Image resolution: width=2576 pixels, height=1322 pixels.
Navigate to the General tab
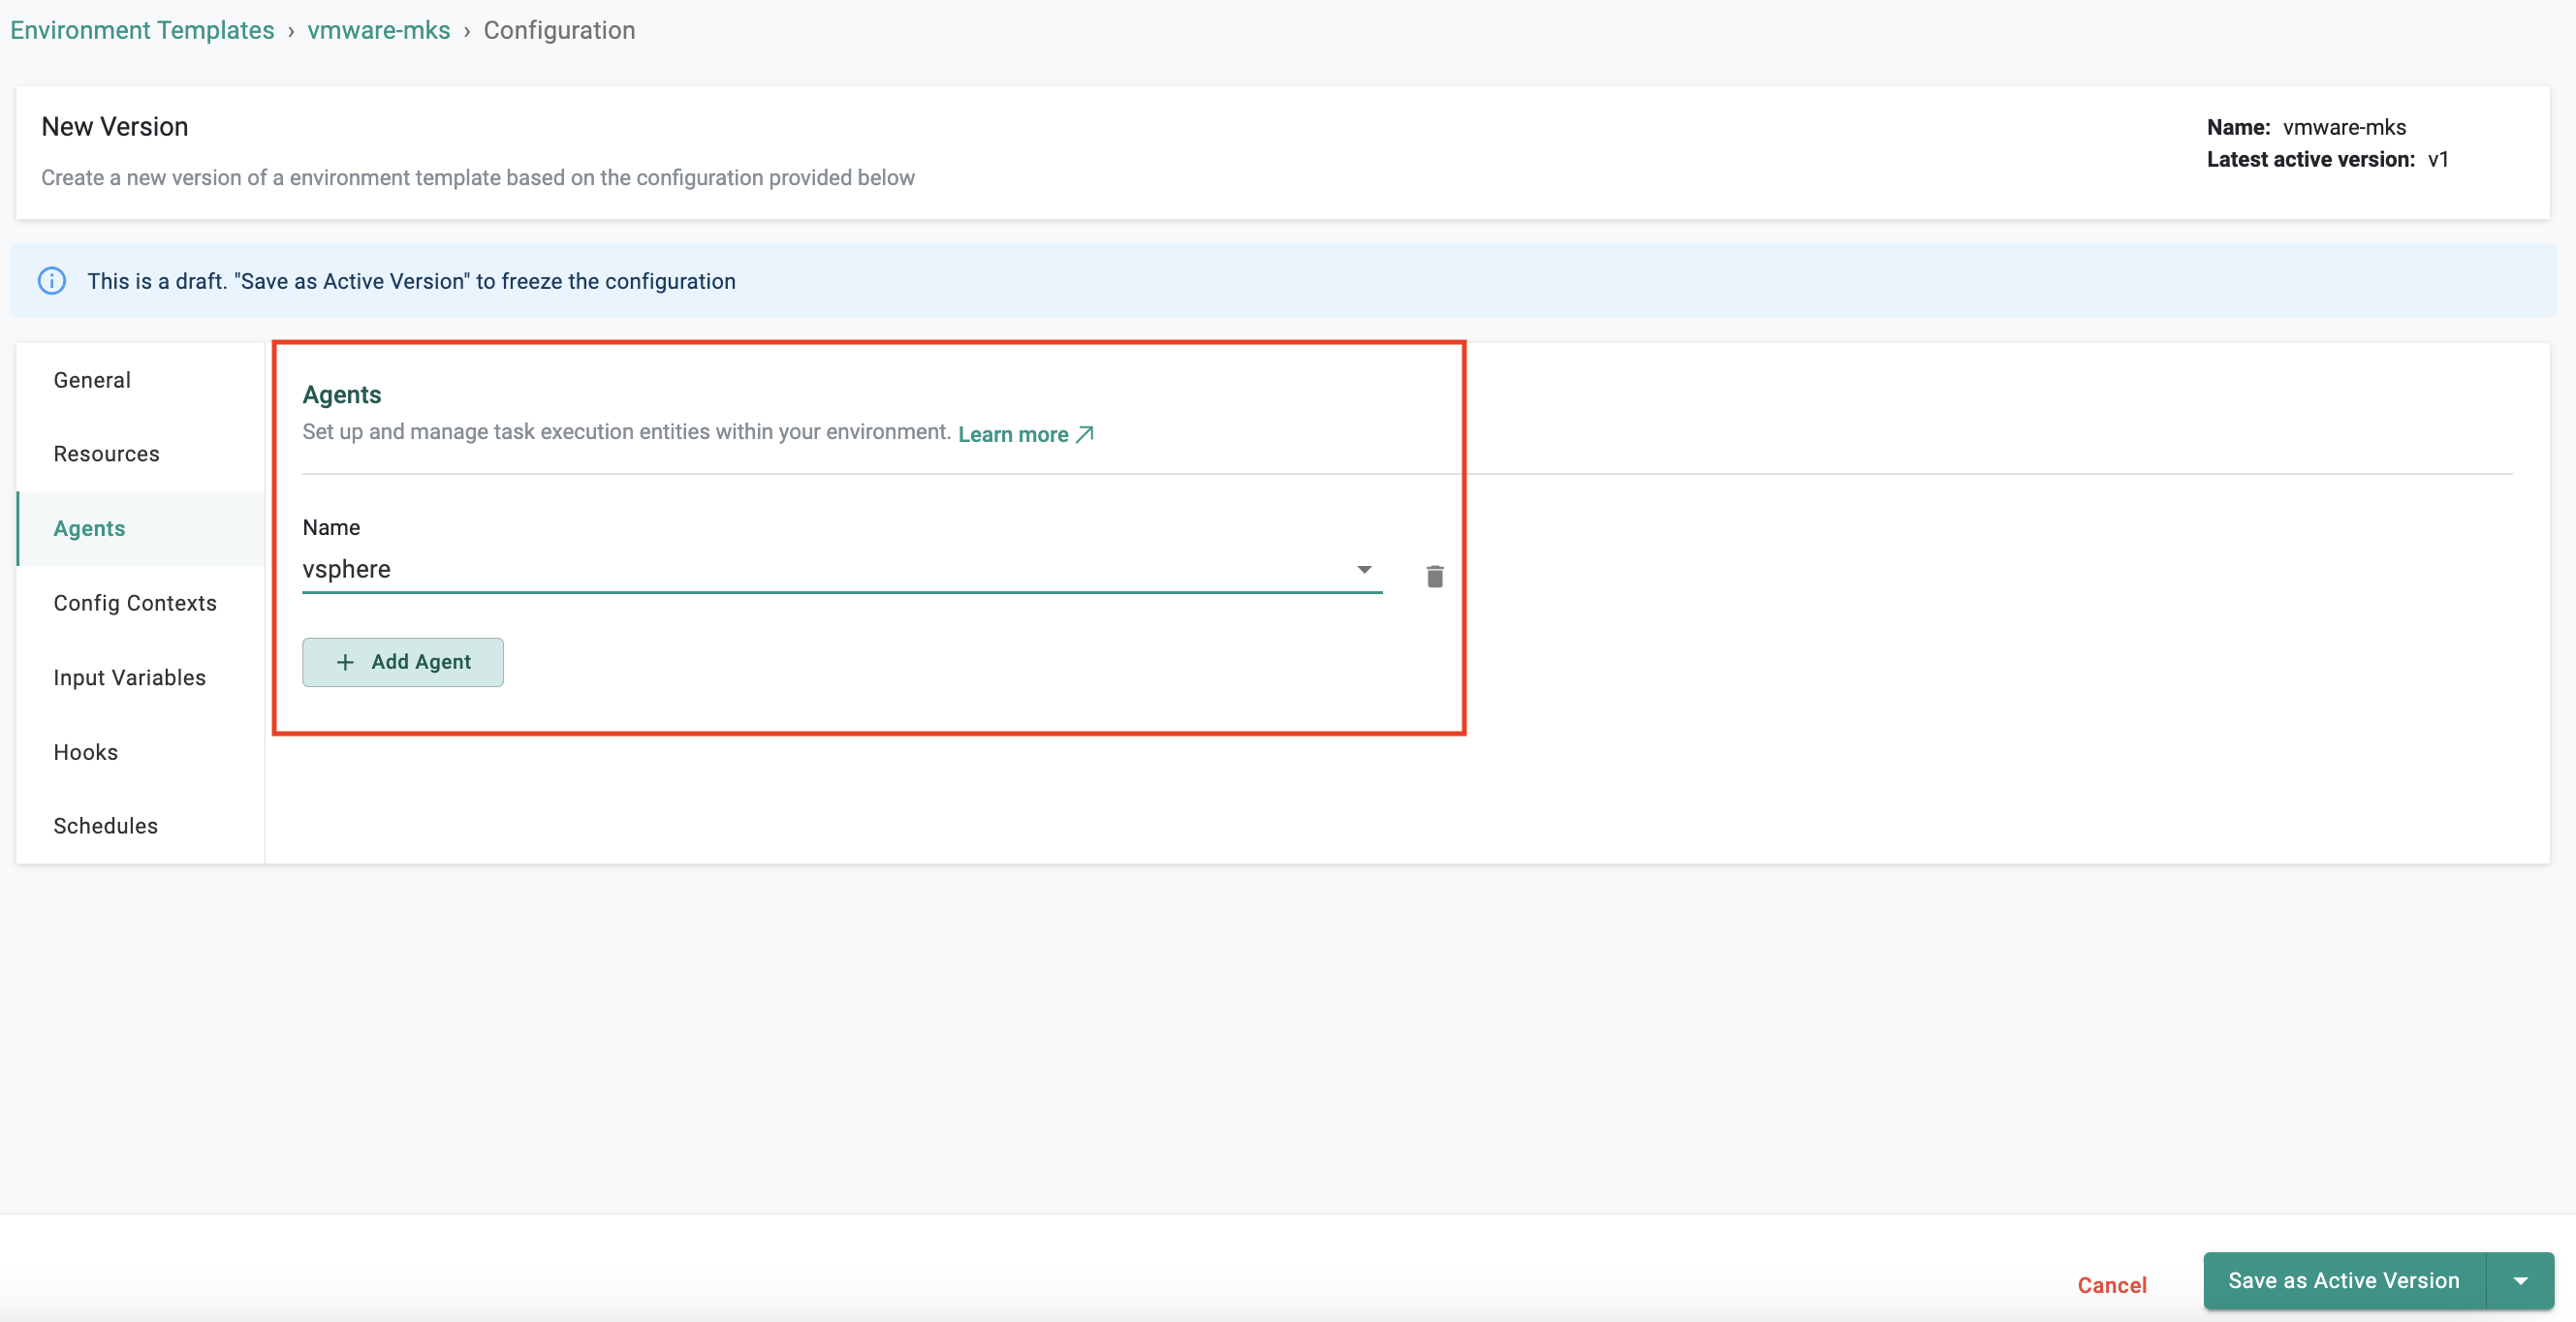(x=93, y=378)
